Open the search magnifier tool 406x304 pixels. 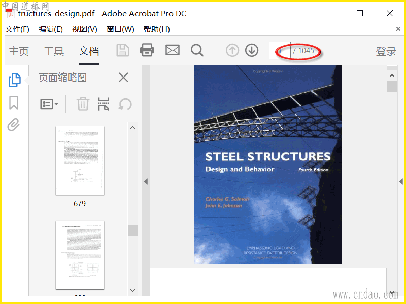197,50
